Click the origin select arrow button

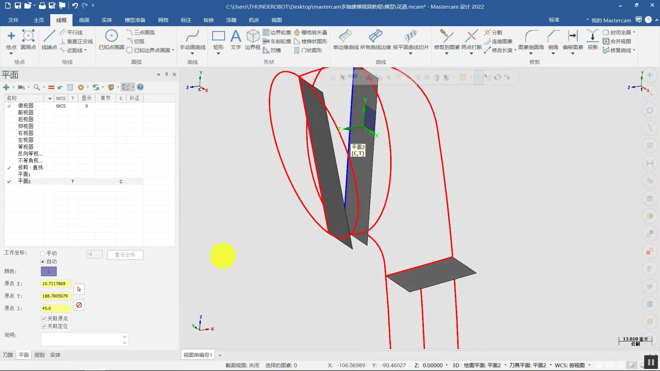(79, 289)
